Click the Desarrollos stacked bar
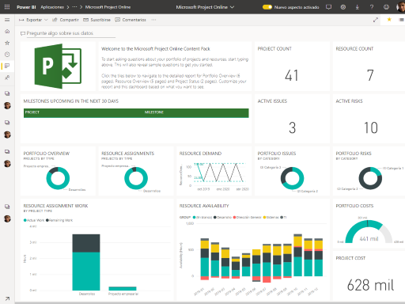This screenshot has width=405, height=304. 86,262
